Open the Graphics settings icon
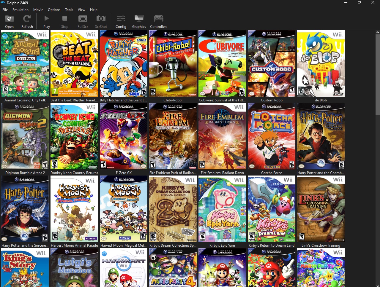The image size is (380, 287). click(x=139, y=19)
